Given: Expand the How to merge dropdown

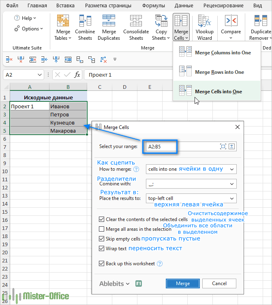Looking at the screenshot, I should tap(232, 169).
